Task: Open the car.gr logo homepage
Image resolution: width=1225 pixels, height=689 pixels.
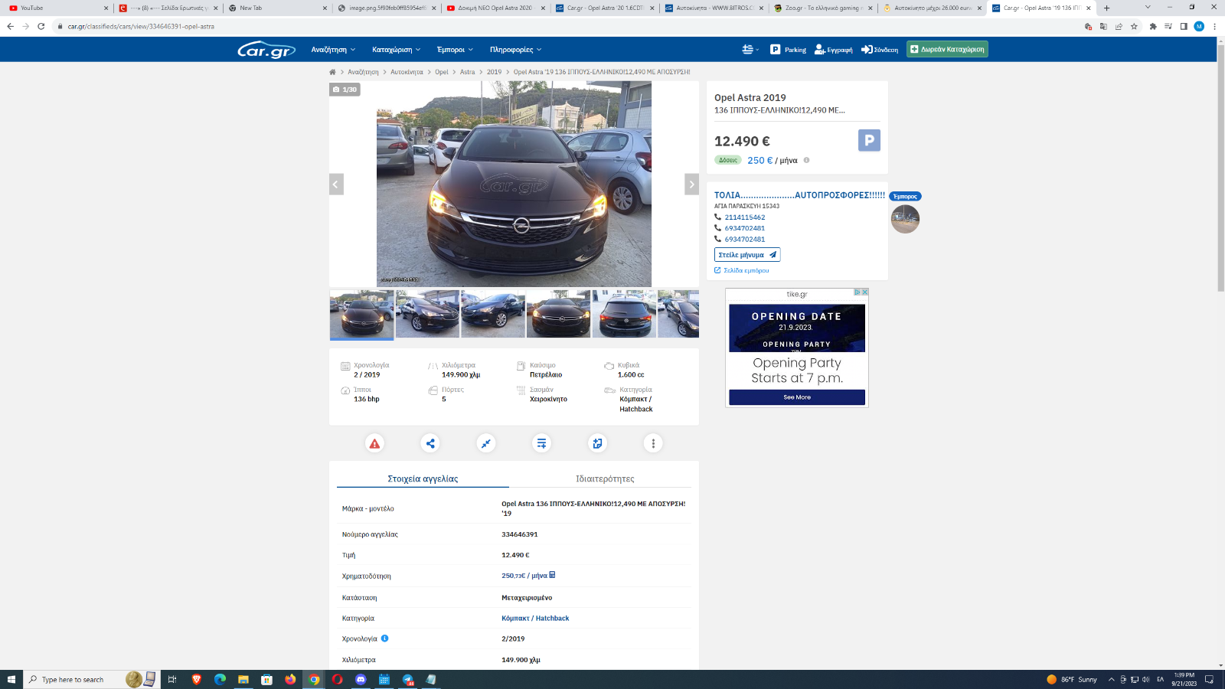Action: pos(266,50)
